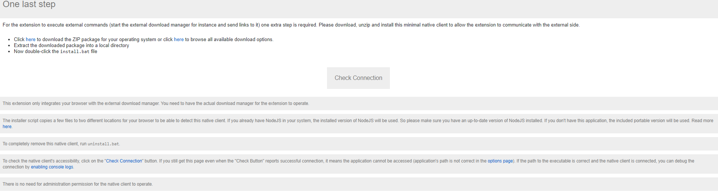This screenshot has height=192, width=718.
Task: Click the quoted "Check Connection" text link
Action: 124,161
